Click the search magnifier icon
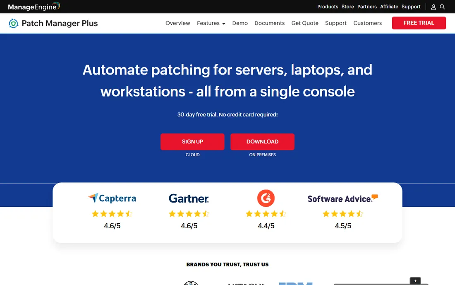 tap(442, 7)
